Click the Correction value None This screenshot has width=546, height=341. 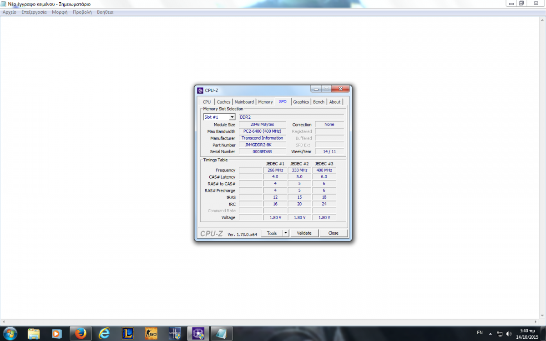[x=329, y=124]
